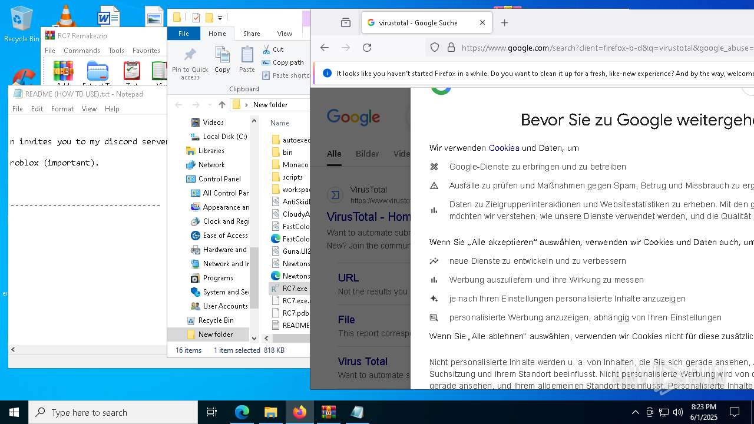
Task: Open Tools menu in WinRAR
Action: pyautogui.click(x=116, y=51)
